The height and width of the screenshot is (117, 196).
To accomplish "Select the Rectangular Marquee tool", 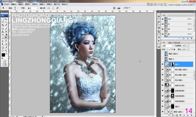I will click(3, 19).
